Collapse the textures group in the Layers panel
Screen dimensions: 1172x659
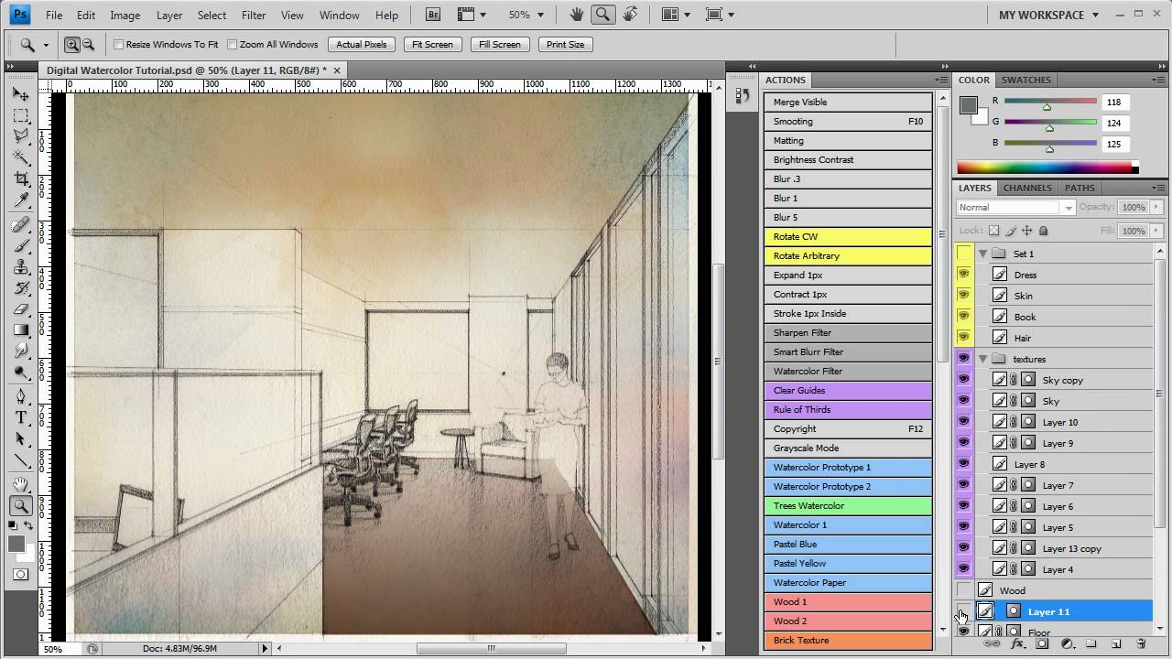tap(982, 358)
